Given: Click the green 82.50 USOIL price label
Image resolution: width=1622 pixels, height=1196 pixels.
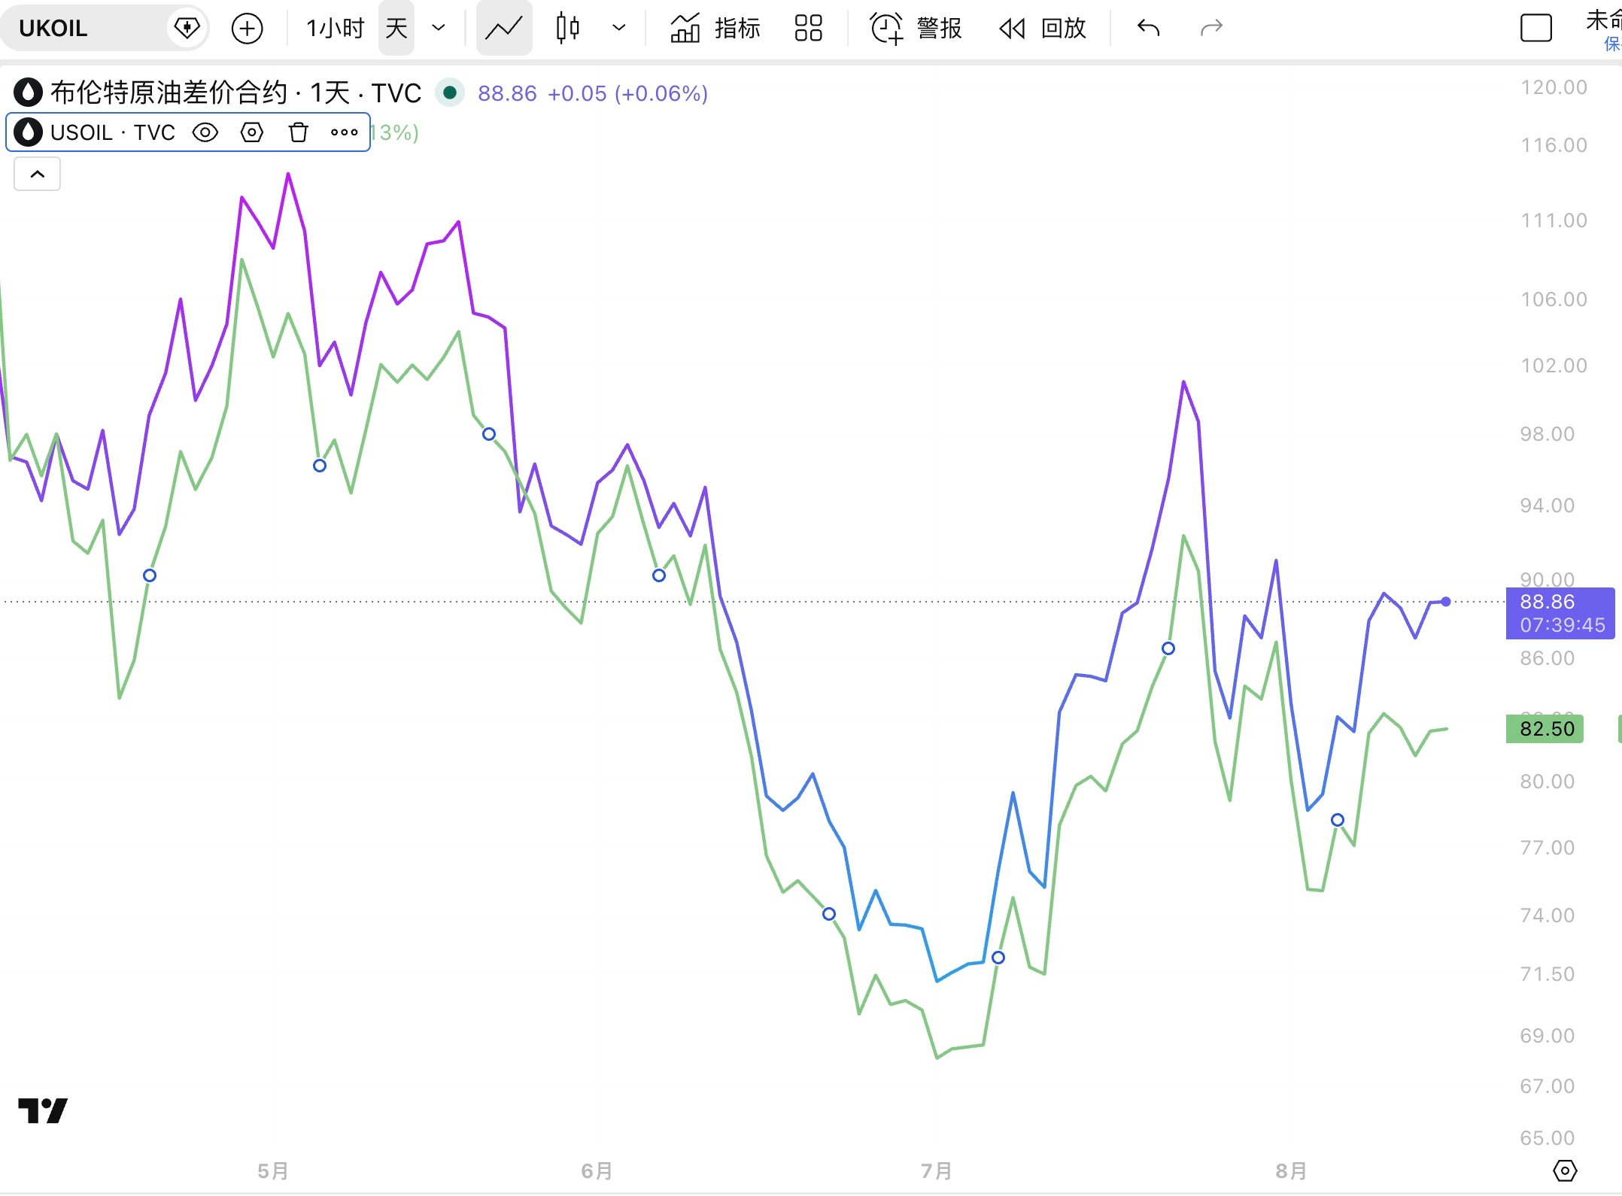Looking at the screenshot, I should [x=1545, y=729].
